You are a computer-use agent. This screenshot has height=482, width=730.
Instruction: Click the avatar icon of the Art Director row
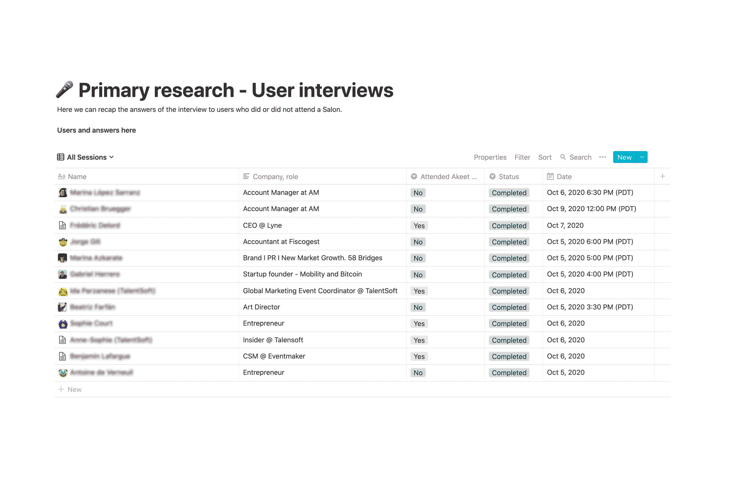63,307
